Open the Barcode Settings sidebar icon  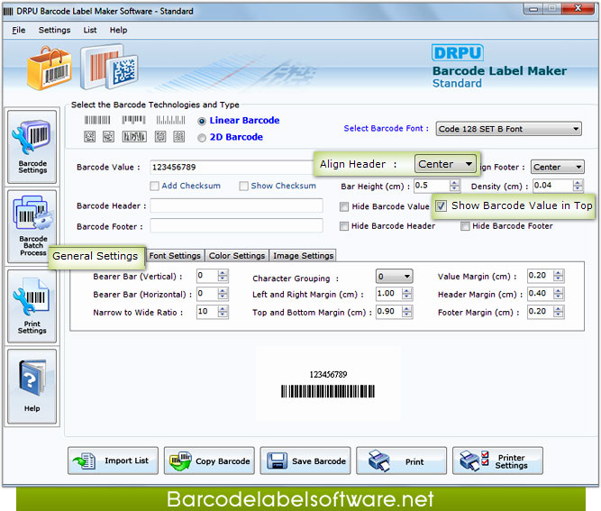click(32, 146)
